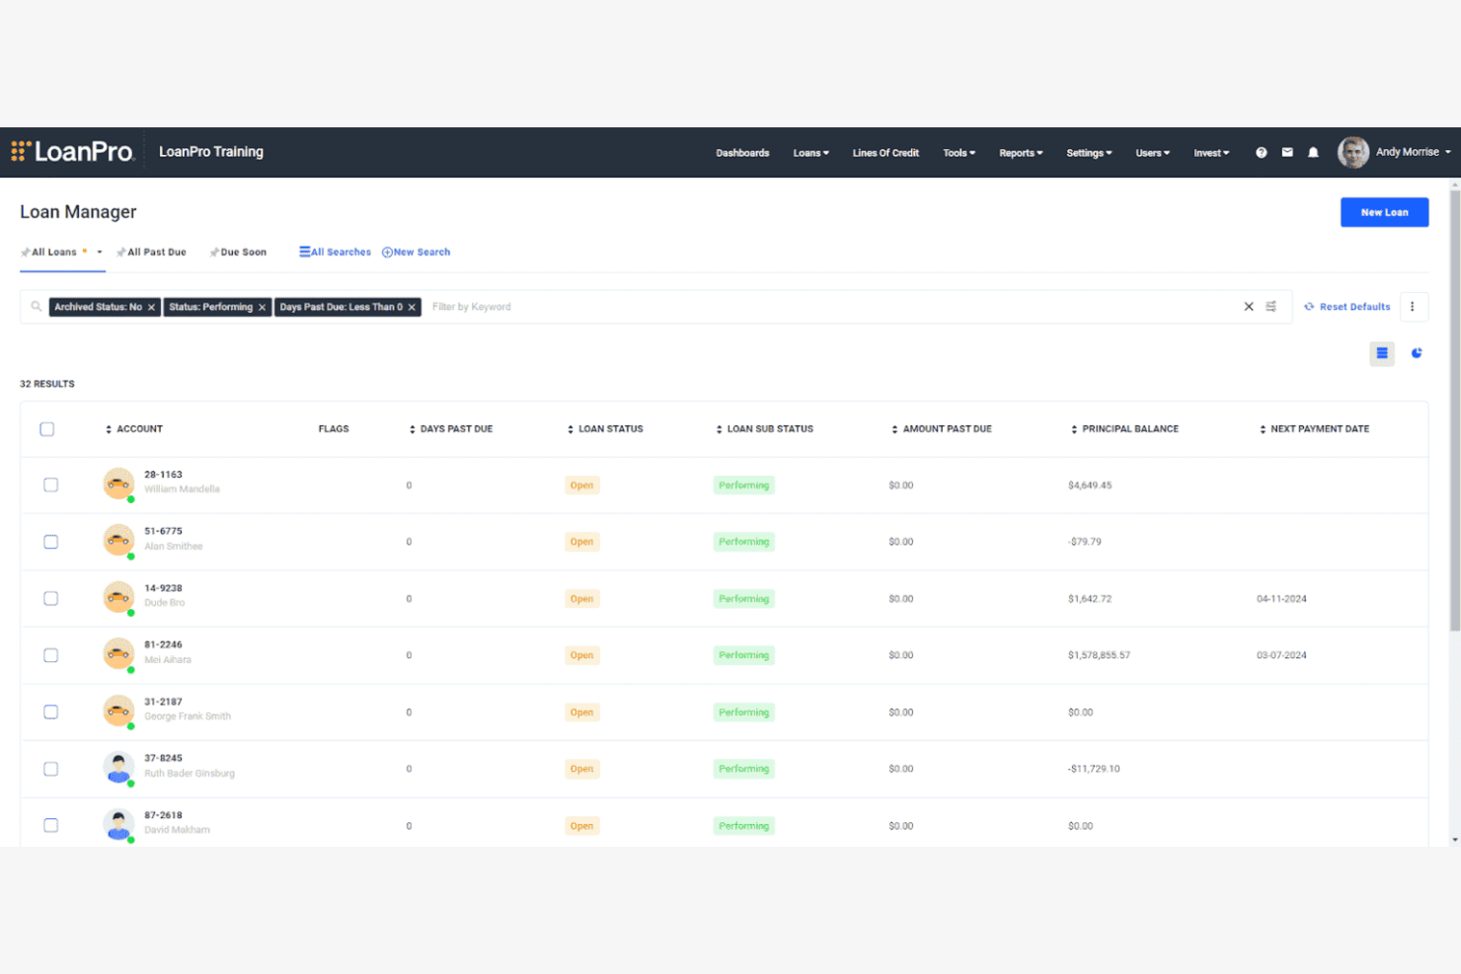This screenshot has width=1461, height=974.
Task: Open the filter adjustment sliders icon
Action: coord(1271,306)
